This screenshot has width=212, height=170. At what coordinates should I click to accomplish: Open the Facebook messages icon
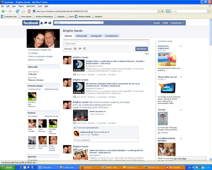pyautogui.click(x=46, y=23)
